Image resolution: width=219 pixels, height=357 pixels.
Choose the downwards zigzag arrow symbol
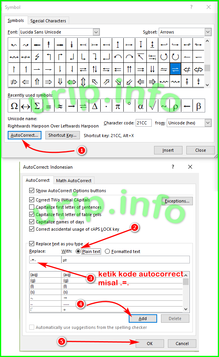click(37, 57)
